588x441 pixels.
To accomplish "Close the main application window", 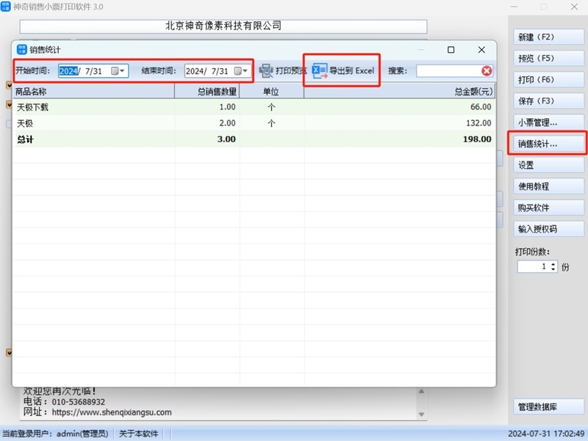I will [574, 7].
